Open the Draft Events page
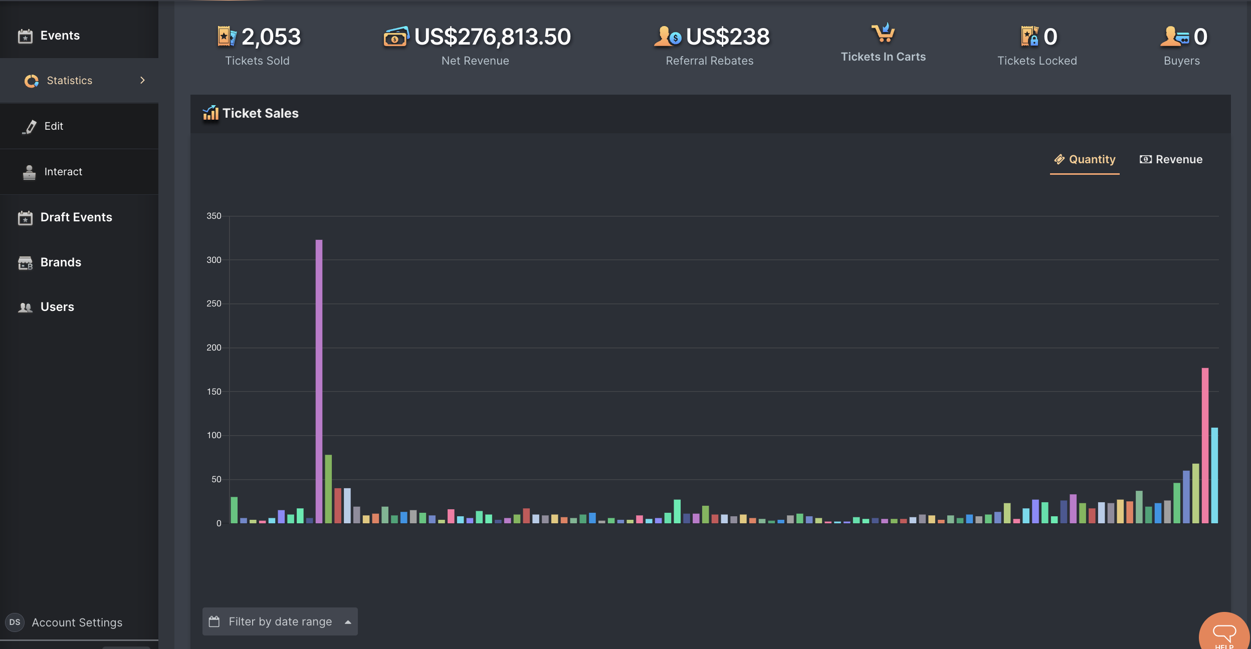The image size is (1251, 649). [x=76, y=217]
